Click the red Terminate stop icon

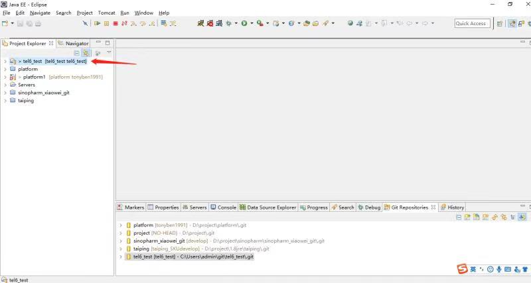(115, 23)
